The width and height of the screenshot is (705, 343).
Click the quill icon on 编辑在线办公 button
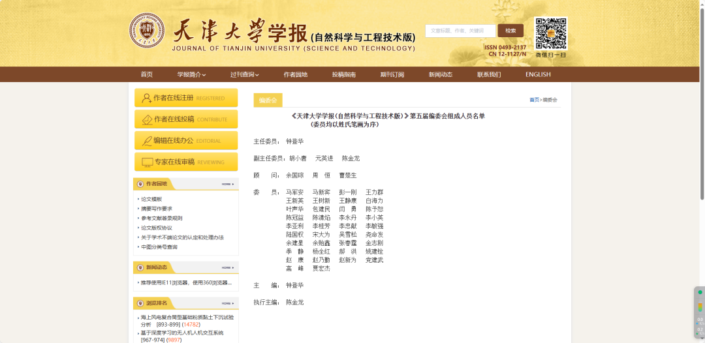147,140
